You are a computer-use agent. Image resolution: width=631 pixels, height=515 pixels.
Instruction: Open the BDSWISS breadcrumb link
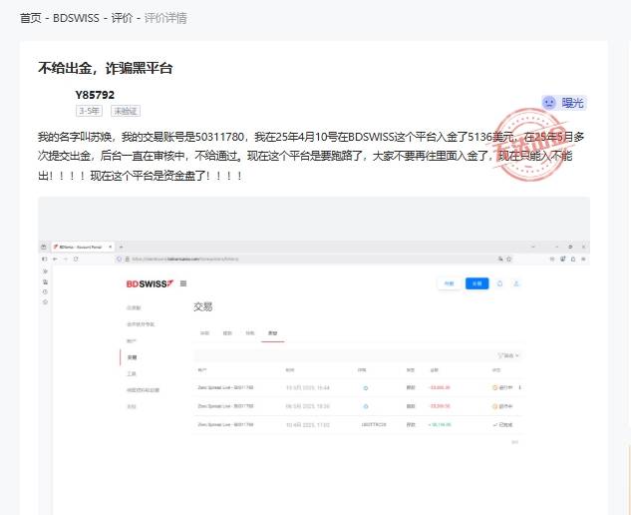tap(76, 18)
